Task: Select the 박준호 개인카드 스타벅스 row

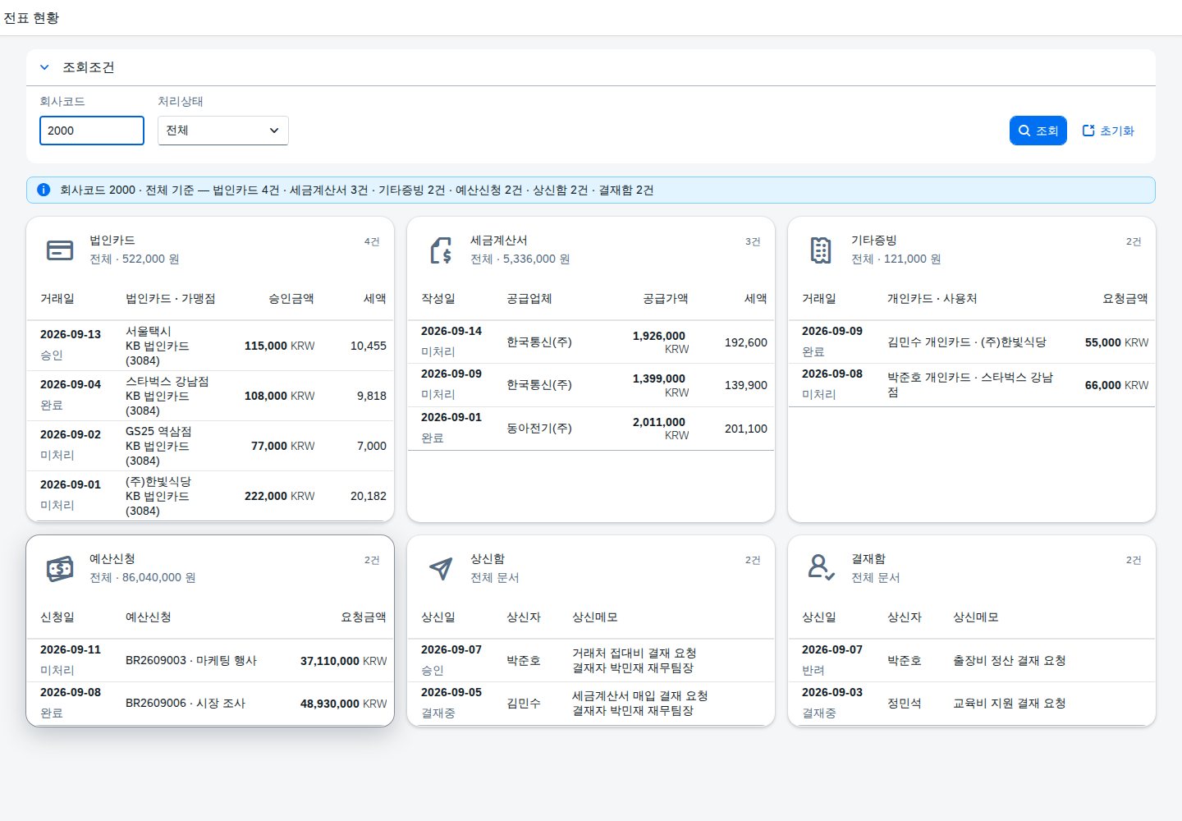Action: point(972,385)
